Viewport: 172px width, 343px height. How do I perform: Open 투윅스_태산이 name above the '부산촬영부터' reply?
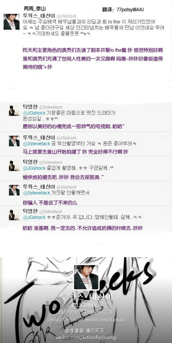[39, 138]
